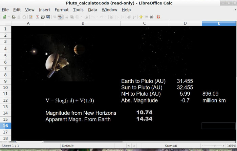Open the Format menu

62,10
